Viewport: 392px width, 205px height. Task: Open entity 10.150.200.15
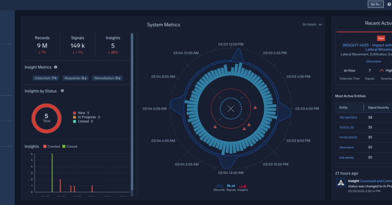click(348, 137)
